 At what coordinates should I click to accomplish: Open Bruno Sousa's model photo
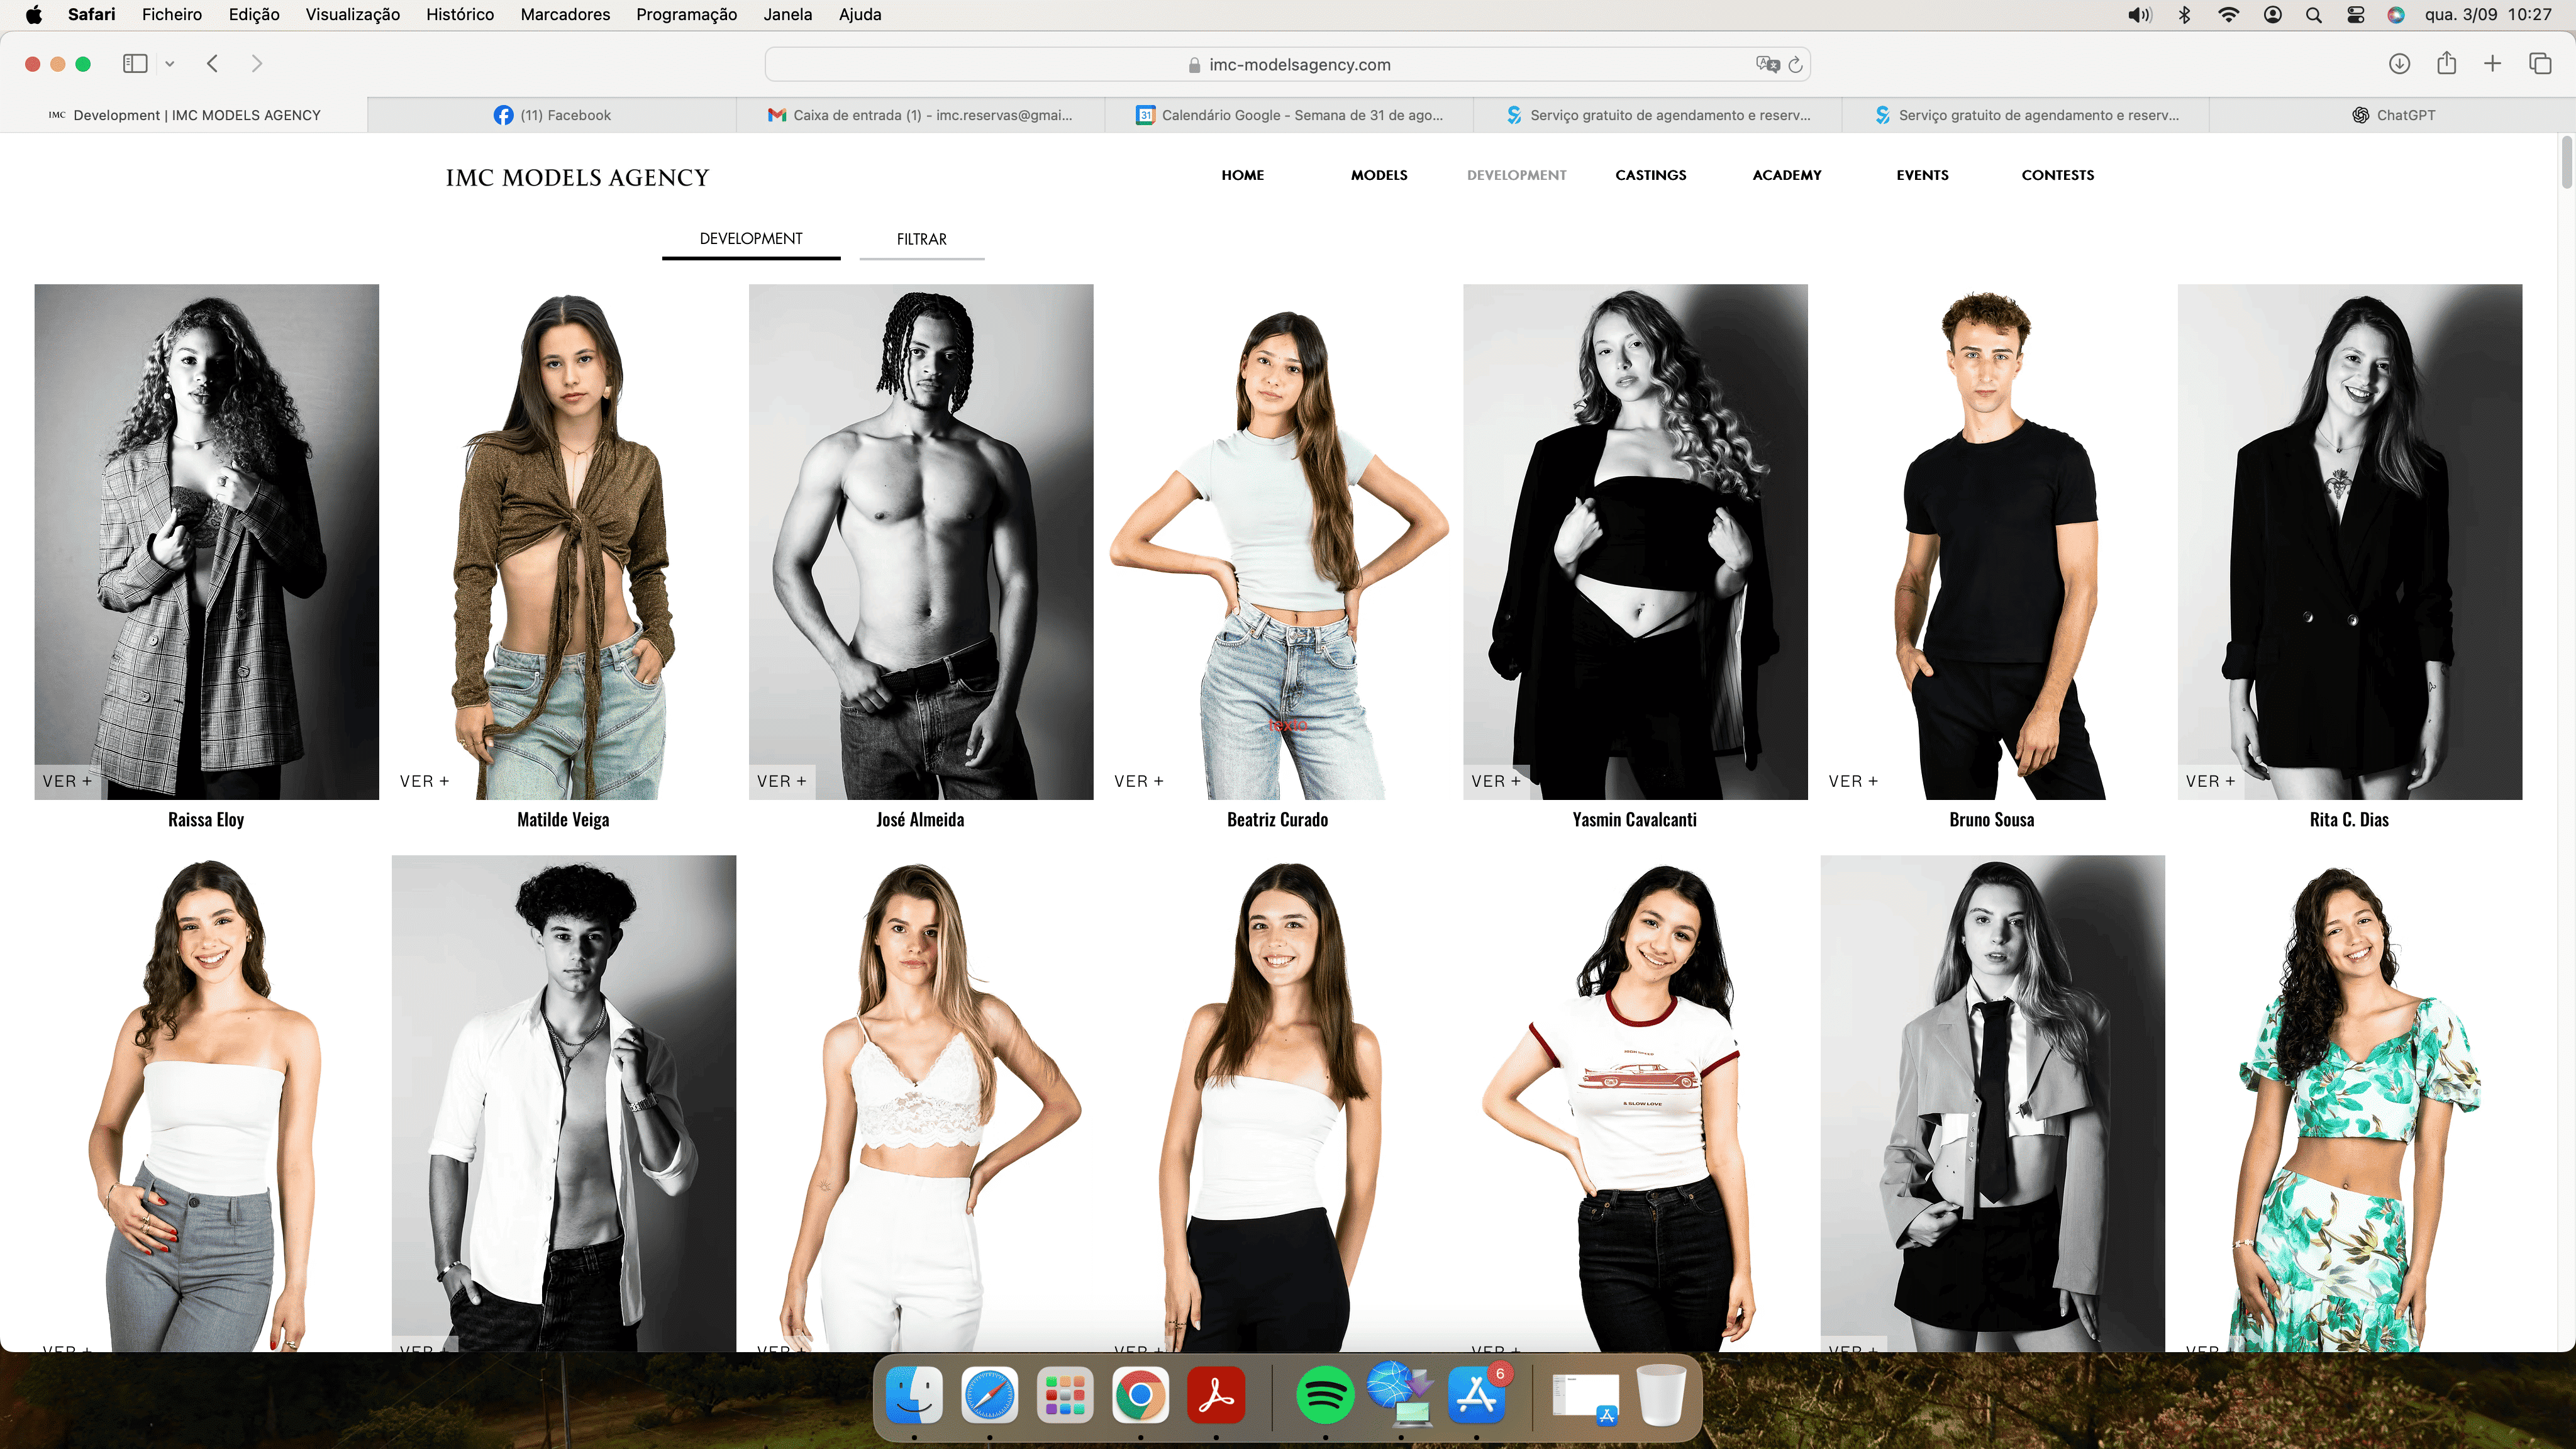click(1992, 541)
